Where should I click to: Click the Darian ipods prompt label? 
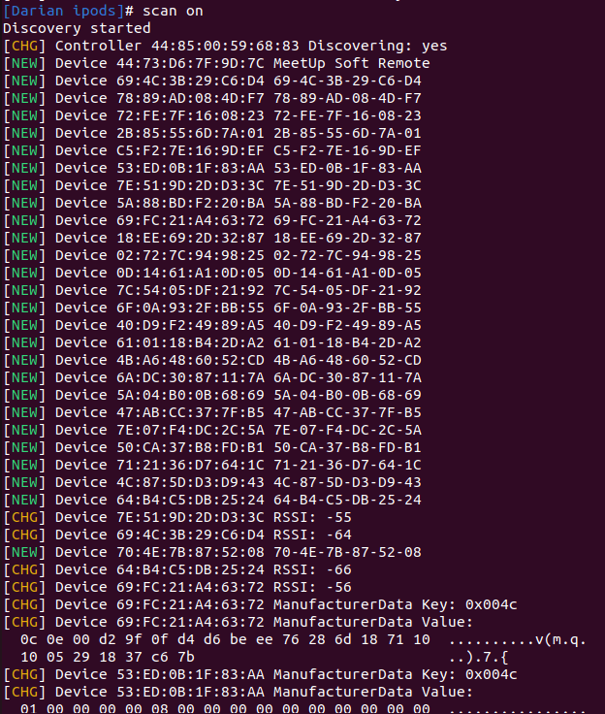click(64, 11)
